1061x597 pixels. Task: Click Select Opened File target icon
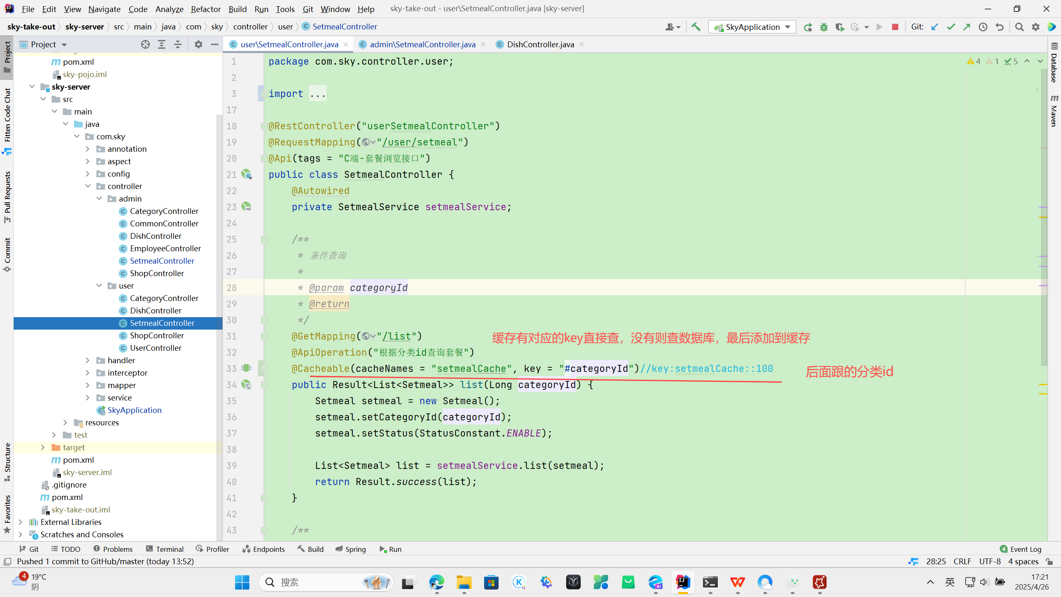point(145,44)
